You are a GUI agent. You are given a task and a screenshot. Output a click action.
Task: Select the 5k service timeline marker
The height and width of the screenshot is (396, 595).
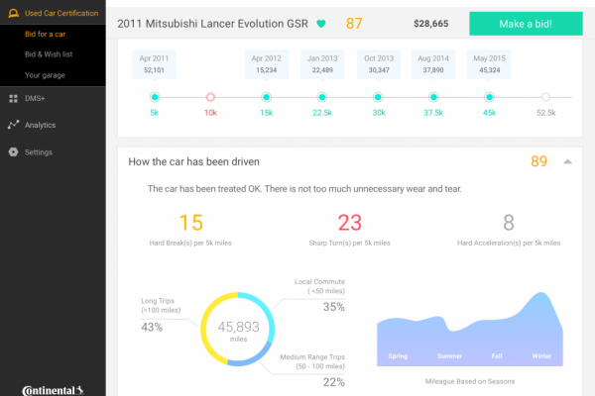point(155,97)
